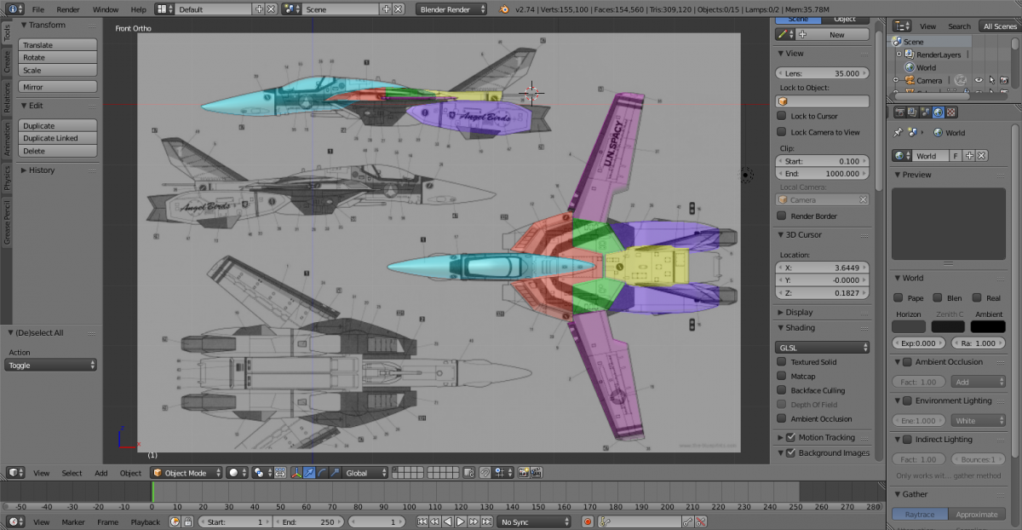The width and height of the screenshot is (1022, 530).
Task: Open the No Sync playback dropdown
Action: pyautogui.click(x=535, y=521)
